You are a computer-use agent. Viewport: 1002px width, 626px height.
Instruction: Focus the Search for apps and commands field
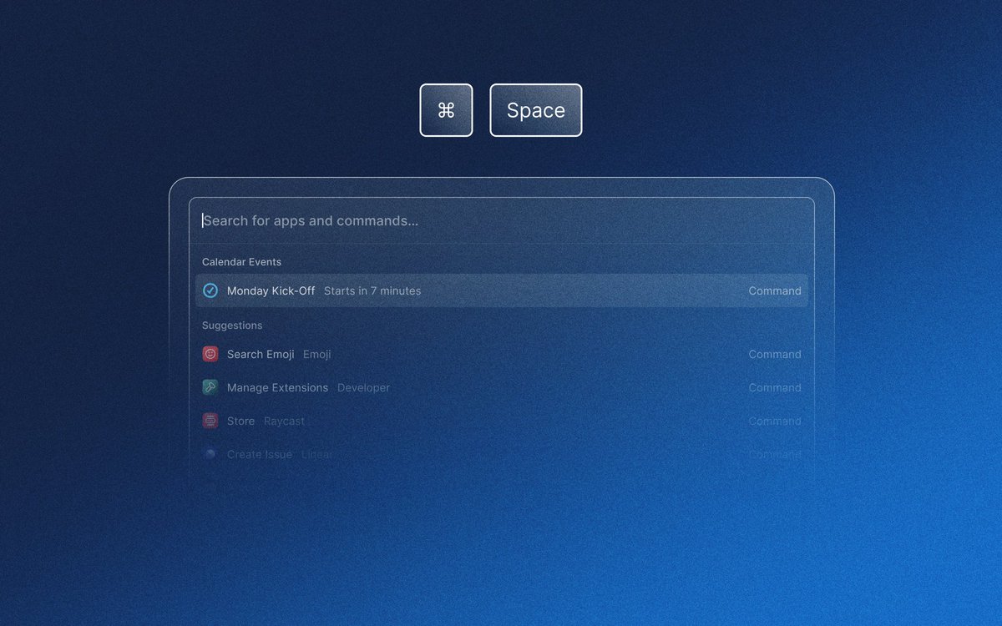501,220
